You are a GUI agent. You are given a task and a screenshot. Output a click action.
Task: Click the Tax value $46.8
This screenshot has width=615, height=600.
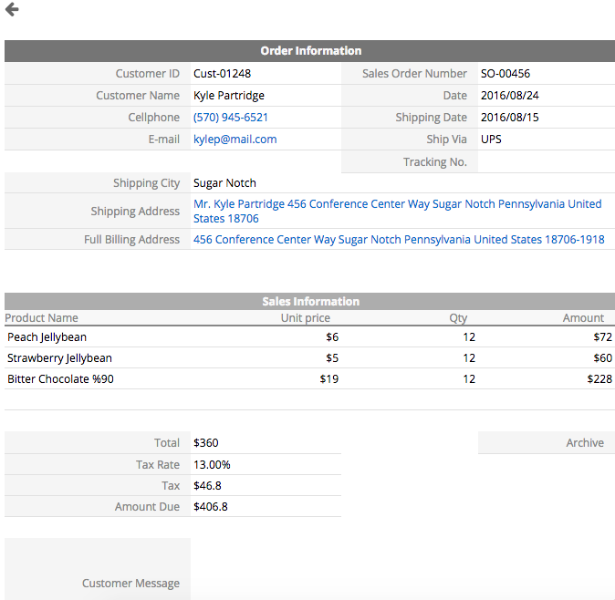(207, 486)
